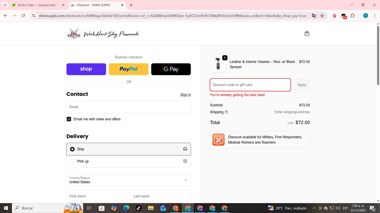Pay with PayPal button

(x=128, y=69)
